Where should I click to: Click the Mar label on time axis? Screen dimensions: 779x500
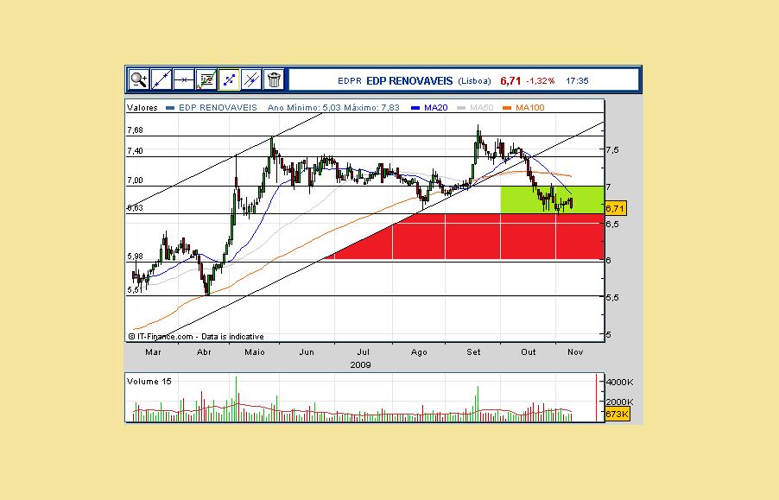[x=153, y=352]
